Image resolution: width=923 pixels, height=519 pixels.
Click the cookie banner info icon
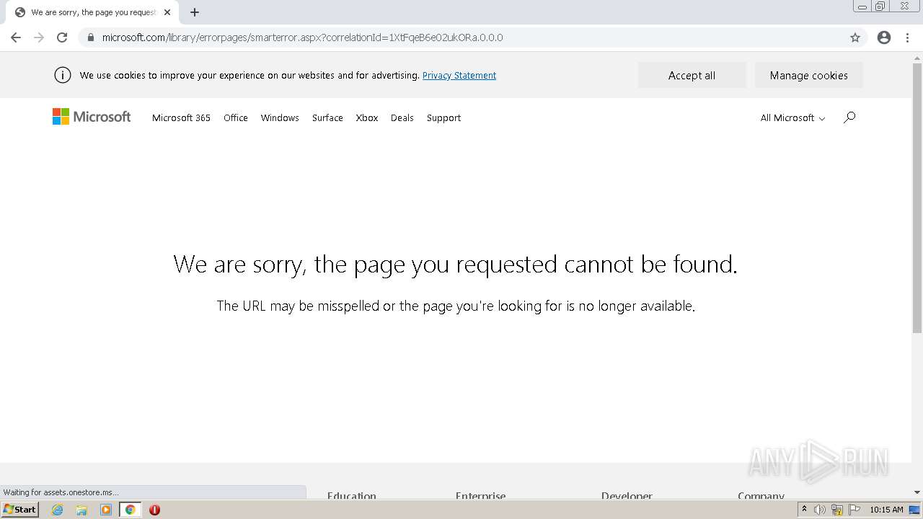tap(63, 75)
